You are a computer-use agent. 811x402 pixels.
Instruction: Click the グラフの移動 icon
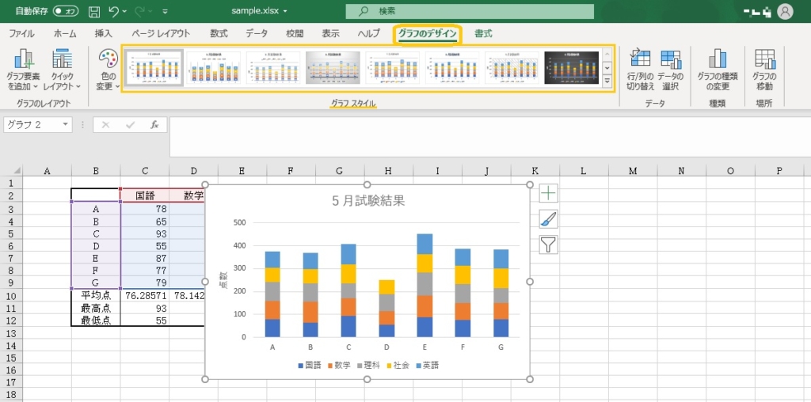click(x=764, y=59)
